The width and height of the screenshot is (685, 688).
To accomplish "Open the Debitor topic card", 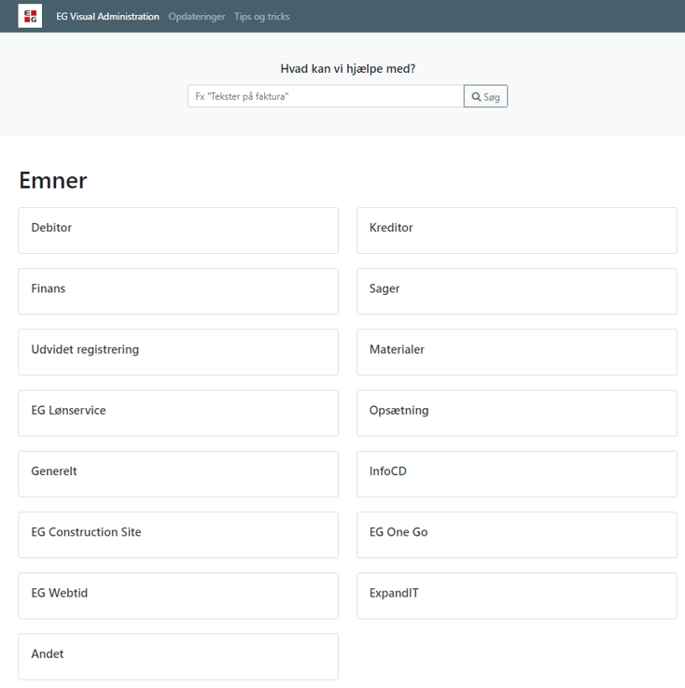I will click(x=177, y=230).
